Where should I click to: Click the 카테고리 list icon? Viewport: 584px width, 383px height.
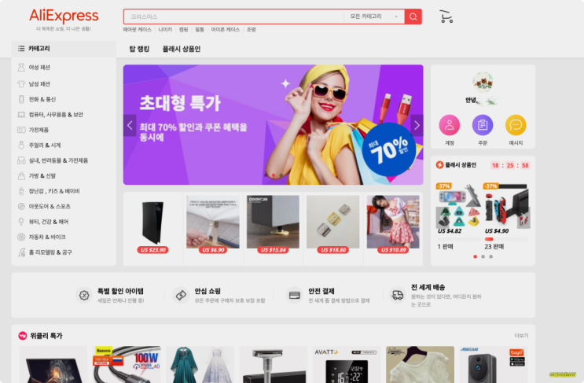tap(21, 49)
